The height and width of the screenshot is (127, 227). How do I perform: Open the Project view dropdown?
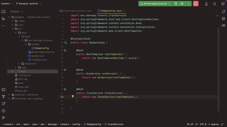17,11
